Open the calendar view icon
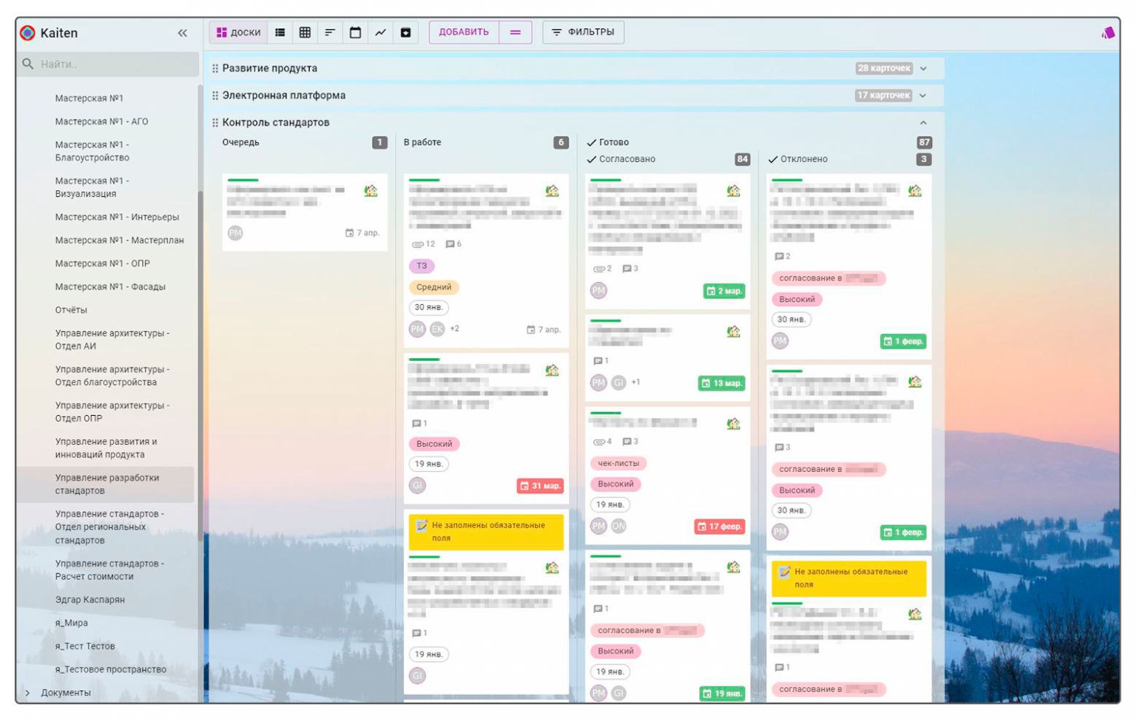Viewport: 1137px width, 719px height. click(x=355, y=32)
